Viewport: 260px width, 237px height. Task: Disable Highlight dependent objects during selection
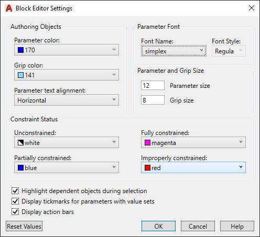(15, 191)
